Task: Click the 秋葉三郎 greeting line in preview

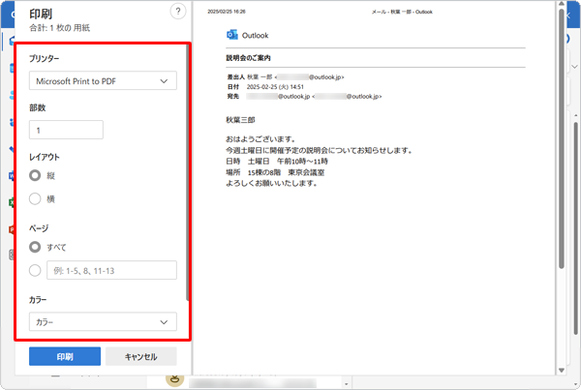Action: [x=240, y=120]
